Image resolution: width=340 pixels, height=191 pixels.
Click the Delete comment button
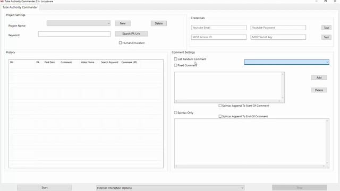coord(319,90)
